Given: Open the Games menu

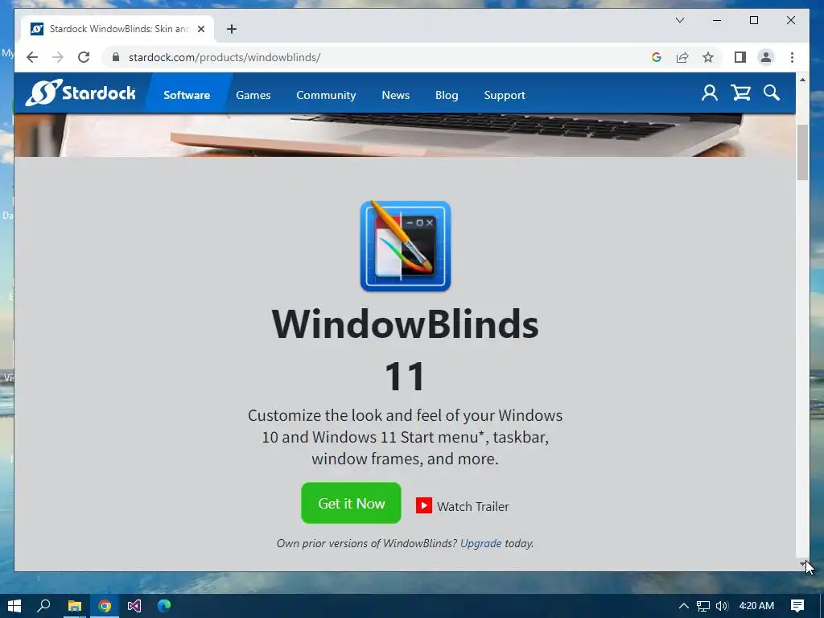Looking at the screenshot, I should 253,95.
